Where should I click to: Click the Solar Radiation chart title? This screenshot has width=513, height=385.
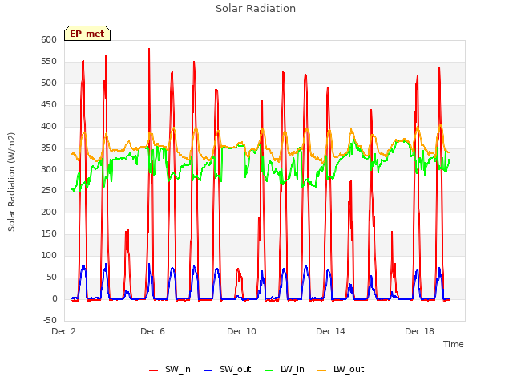256,9
